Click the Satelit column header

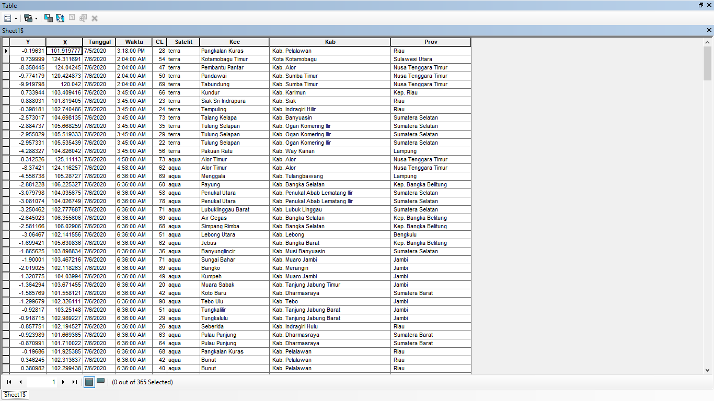click(x=183, y=42)
